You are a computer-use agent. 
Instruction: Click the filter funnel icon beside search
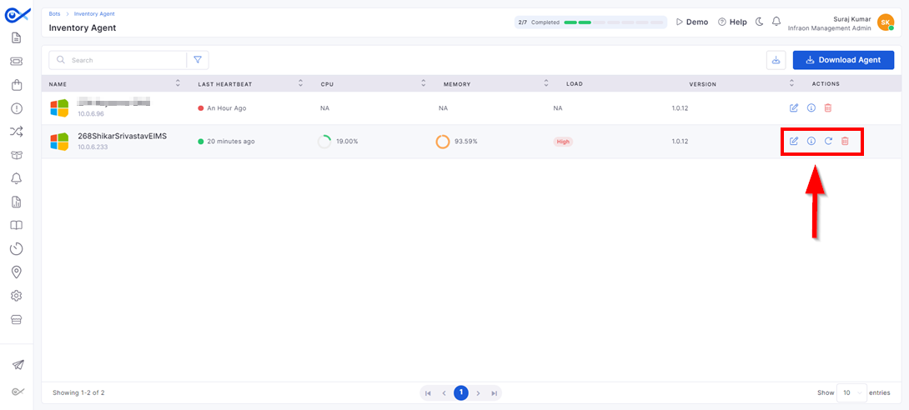click(x=198, y=60)
